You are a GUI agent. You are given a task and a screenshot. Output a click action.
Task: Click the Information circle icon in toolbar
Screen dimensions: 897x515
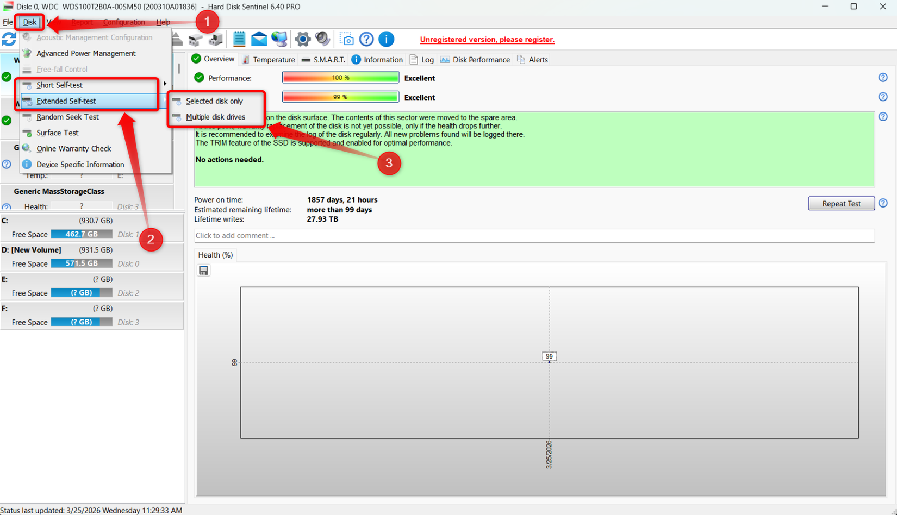pyautogui.click(x=387, y=39)
